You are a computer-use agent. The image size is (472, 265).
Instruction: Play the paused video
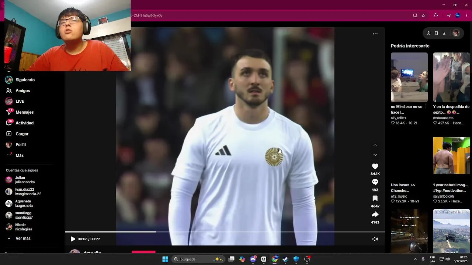point(73,239)
